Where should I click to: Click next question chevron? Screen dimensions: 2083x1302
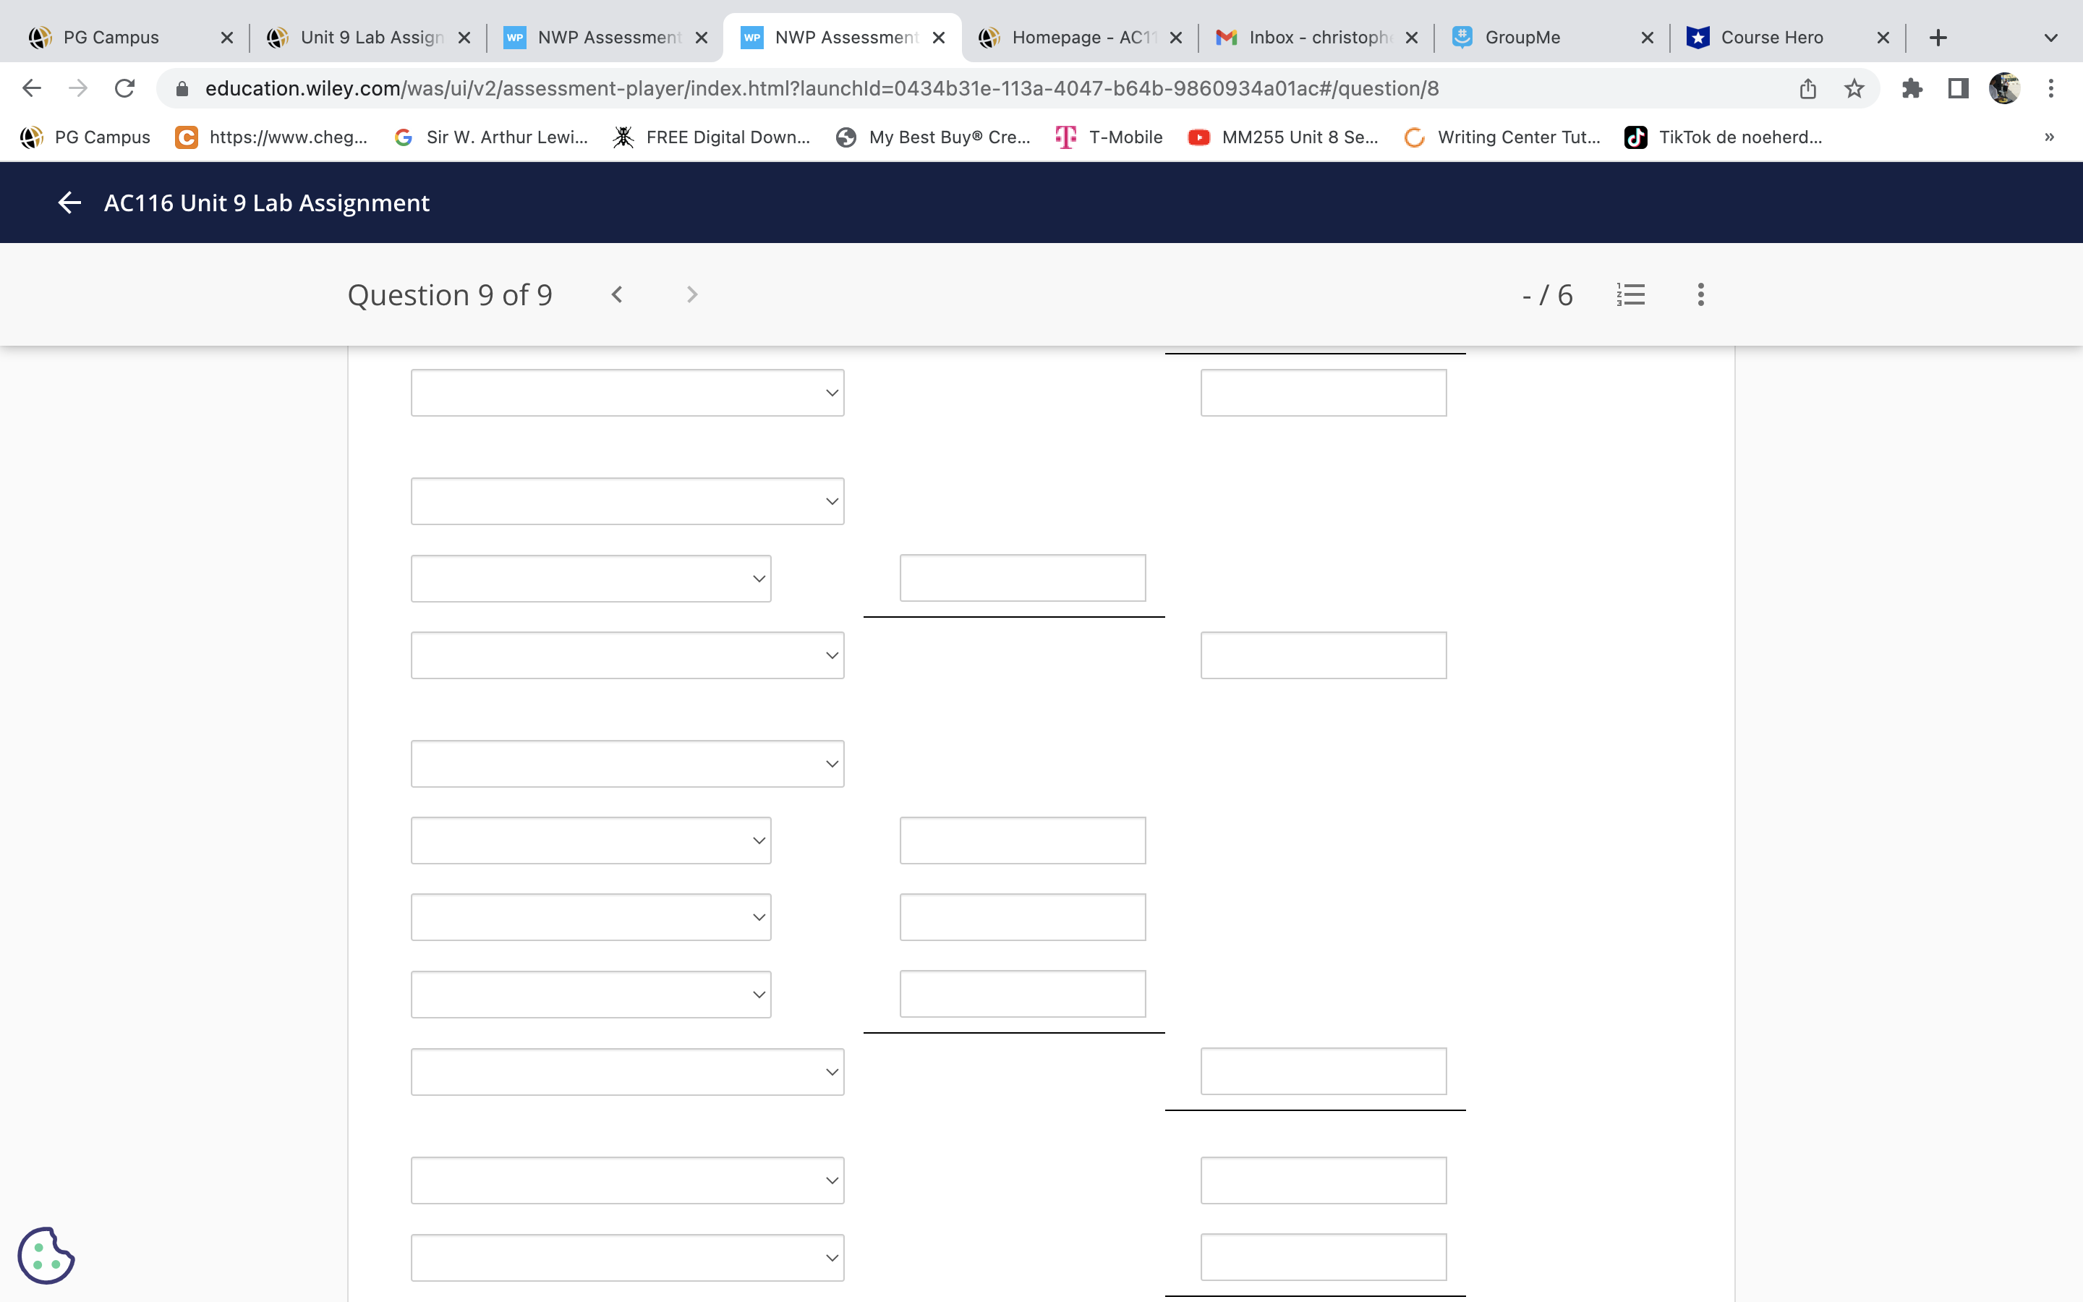(692, 294)
